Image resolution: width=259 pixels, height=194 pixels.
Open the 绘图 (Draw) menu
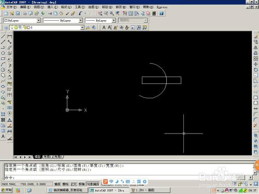point(93,7)
